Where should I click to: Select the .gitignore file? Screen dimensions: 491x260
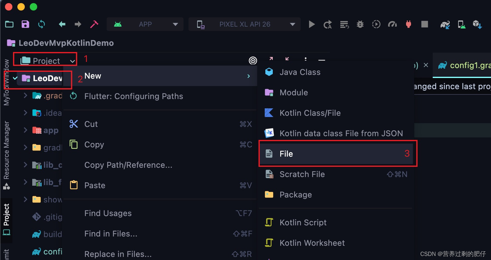coord(47,217)
